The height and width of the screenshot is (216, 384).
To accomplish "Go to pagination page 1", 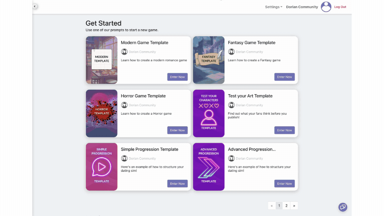I will click(x=279, y=206).
